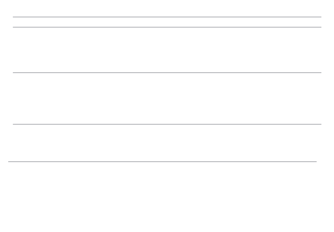Select the second tall blank section
The height and width of the screenshot is (232, 334).
point(167,98)
